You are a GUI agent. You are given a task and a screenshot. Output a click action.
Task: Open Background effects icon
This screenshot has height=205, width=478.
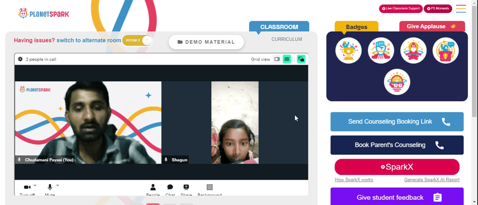(x=209, y=187)
